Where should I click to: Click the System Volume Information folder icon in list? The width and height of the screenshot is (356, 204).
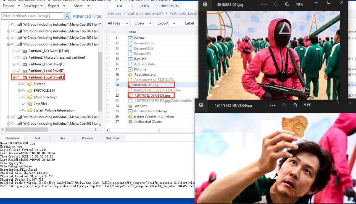(130, 116)
